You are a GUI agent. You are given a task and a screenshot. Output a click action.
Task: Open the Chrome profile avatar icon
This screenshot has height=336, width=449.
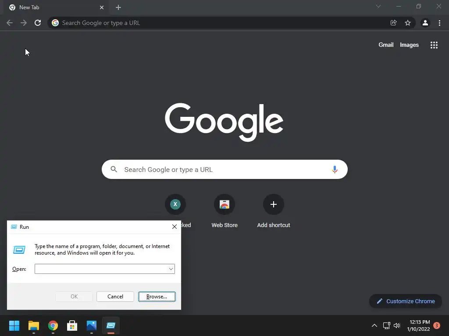click(x=425, y=23)
